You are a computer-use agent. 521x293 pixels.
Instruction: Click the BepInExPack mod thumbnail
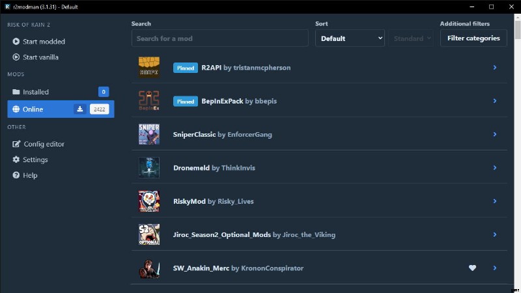tap(149, 101)
